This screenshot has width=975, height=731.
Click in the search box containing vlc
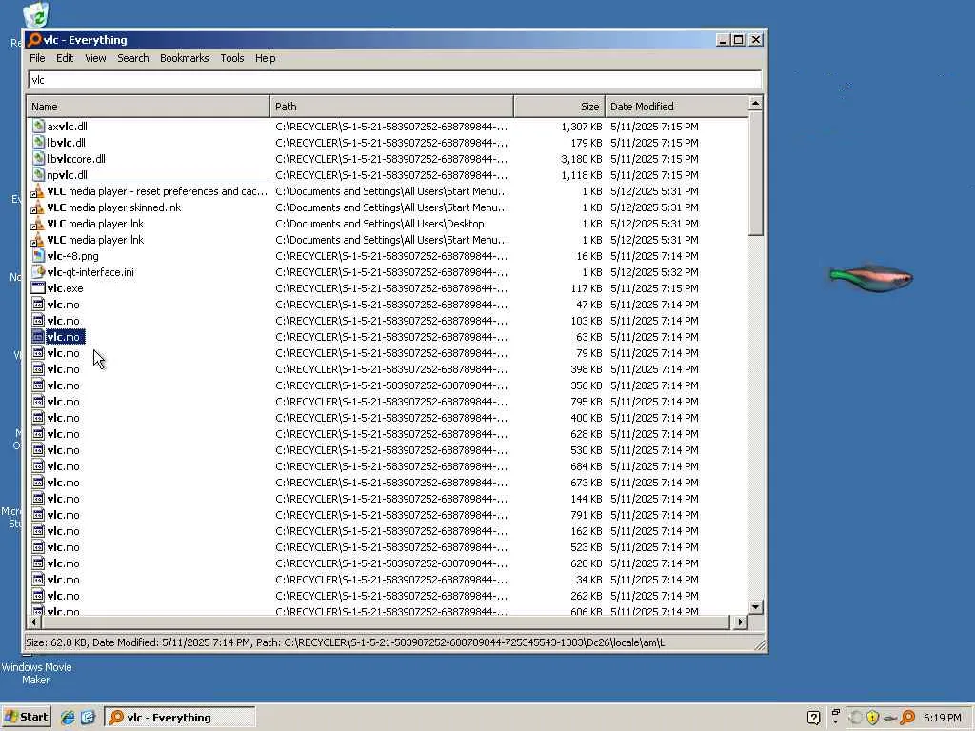point(394,80)
